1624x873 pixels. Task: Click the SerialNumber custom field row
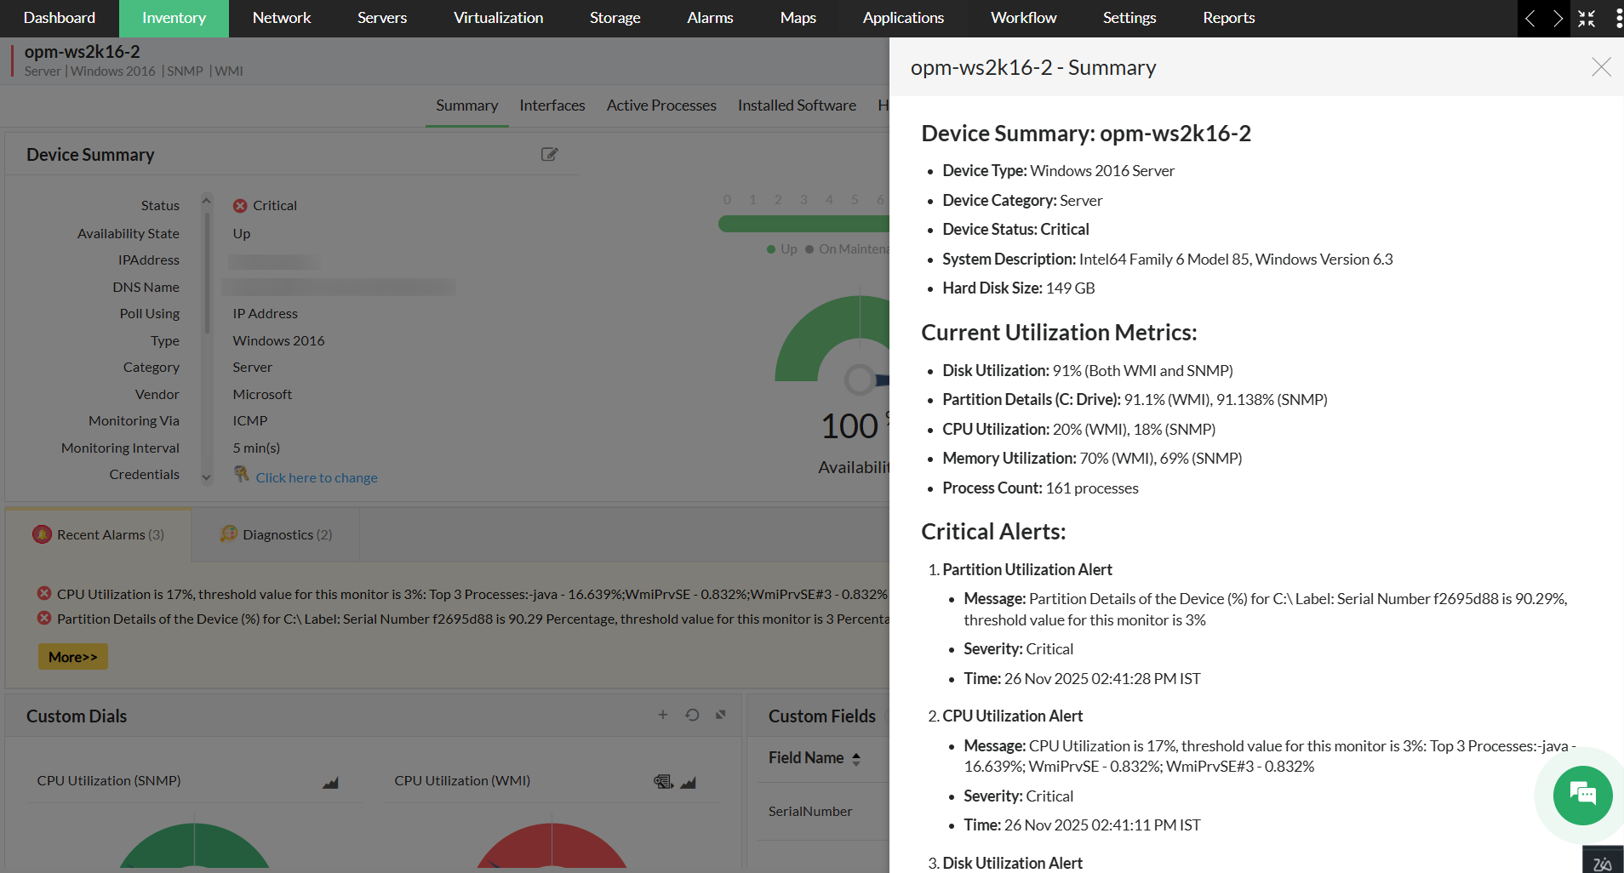(824, 812)
